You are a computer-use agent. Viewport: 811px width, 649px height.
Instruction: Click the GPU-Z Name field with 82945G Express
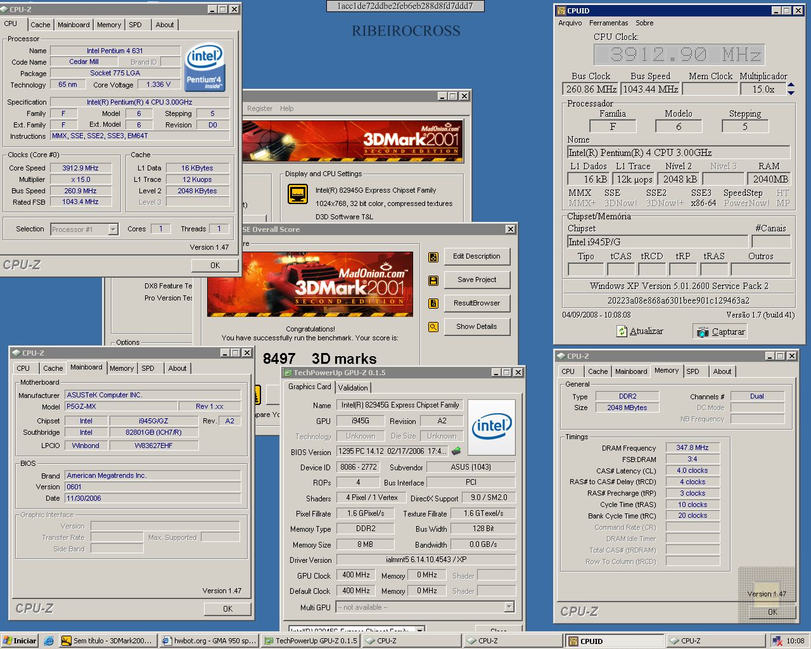click(x=400, y=405)
